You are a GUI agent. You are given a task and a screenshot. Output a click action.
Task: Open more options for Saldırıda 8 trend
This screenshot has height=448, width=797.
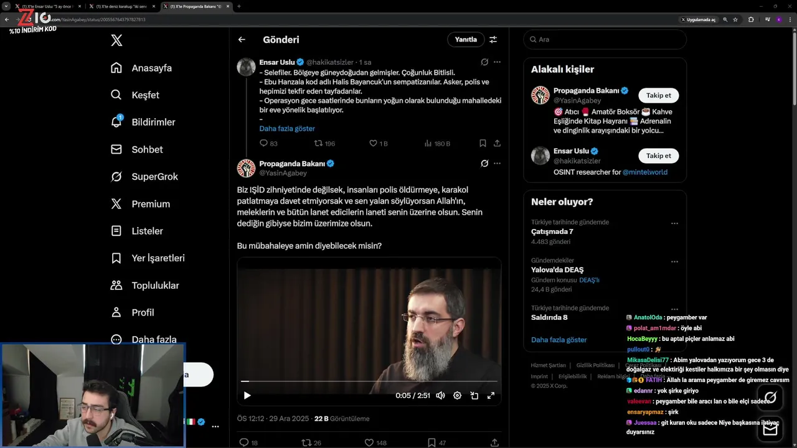click(674, 309)
